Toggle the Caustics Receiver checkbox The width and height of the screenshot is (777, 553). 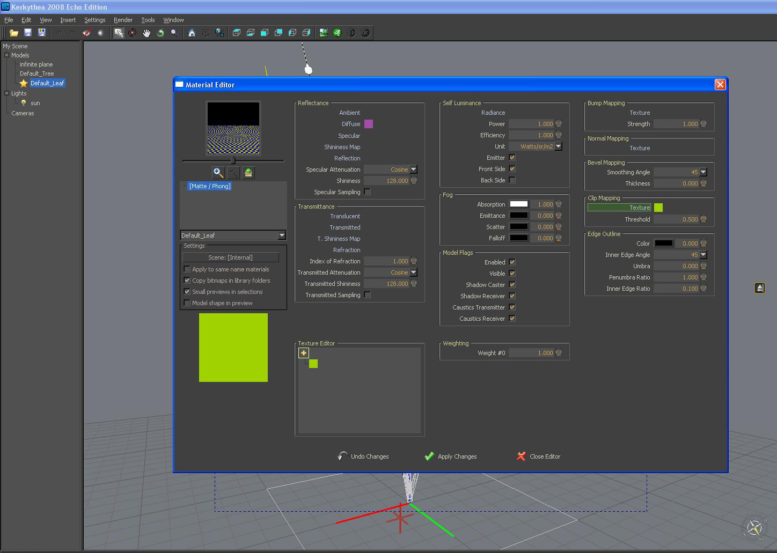coord(512,319)
